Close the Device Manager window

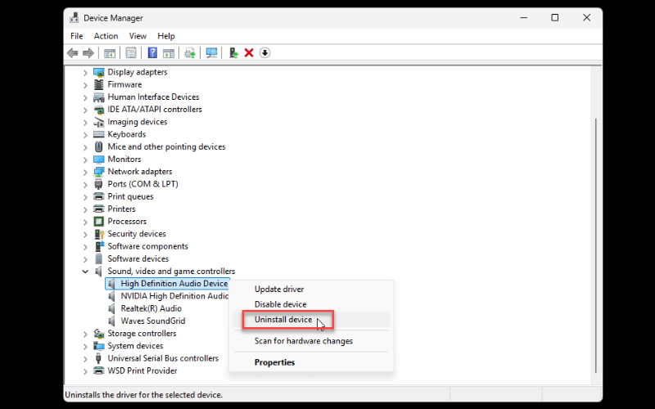pos(586,17)
